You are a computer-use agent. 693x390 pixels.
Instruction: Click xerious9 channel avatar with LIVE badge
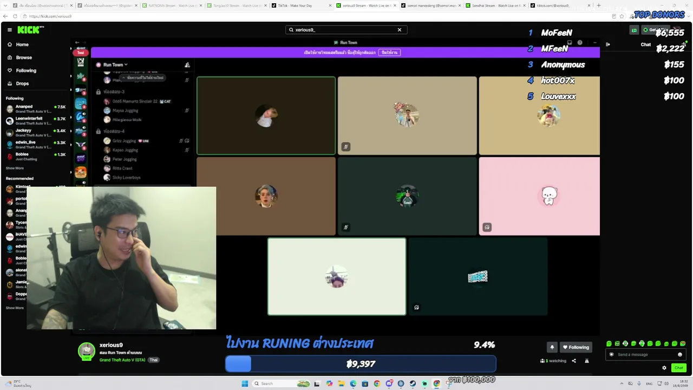[x=87, y=351]
